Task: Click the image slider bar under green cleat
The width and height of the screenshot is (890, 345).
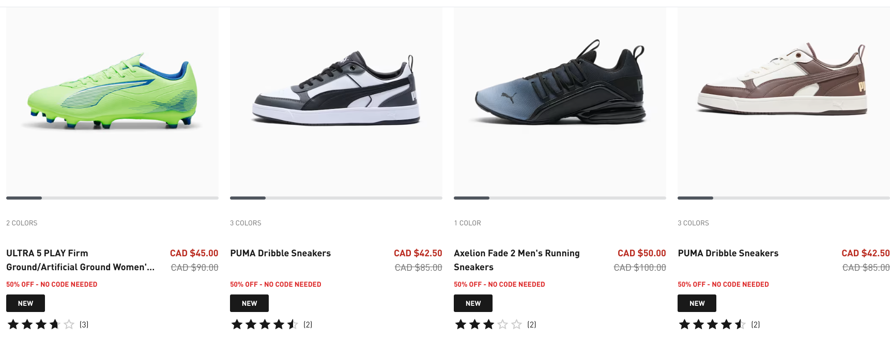Action: (x=112, y=198)
